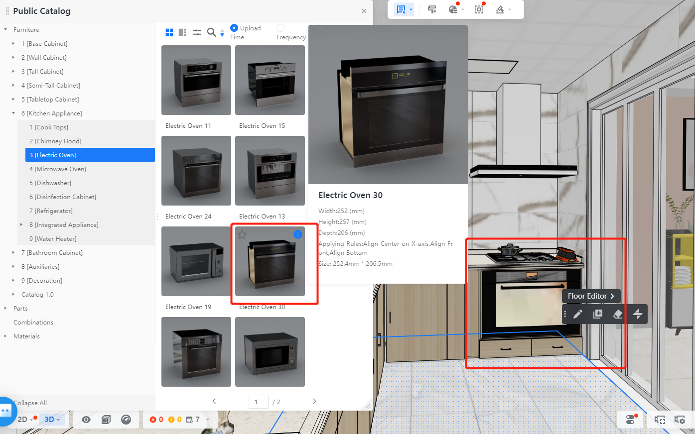Viewport: 695px width, 434px height.
Task: Click the blue info icon on Electric Oven 30
Action: coord(297,234)
